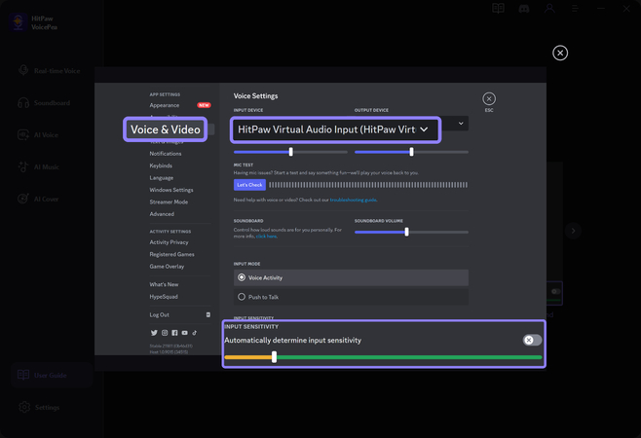Select Voice & Video settings category
Screen dimensions: 641x438
tap(166, 129)
